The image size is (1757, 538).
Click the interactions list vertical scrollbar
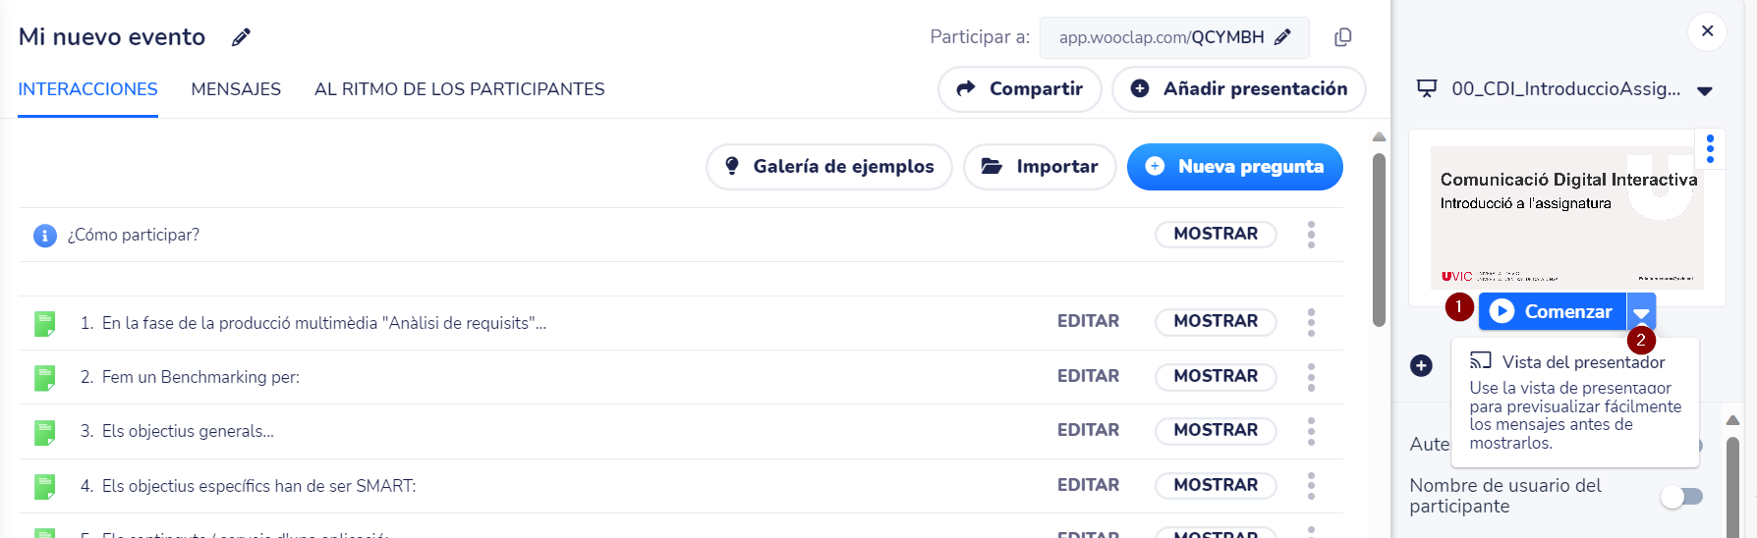click(1379, 240)
